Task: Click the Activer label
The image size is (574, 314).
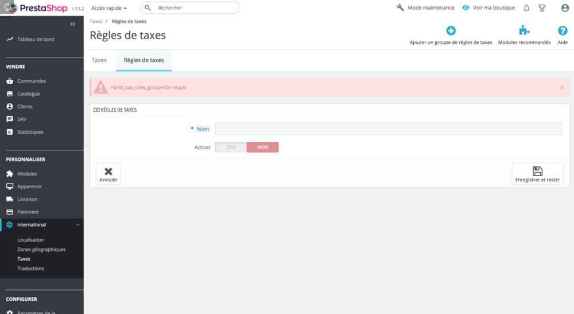Action: click(203, 147)
